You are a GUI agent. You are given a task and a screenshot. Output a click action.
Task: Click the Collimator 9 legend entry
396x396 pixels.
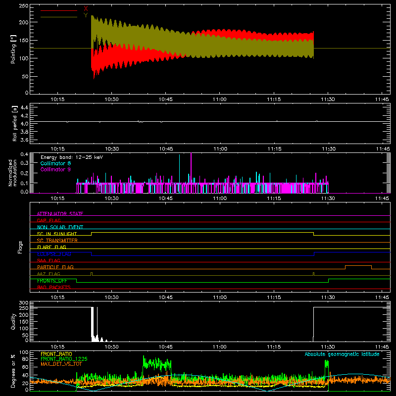55,169
